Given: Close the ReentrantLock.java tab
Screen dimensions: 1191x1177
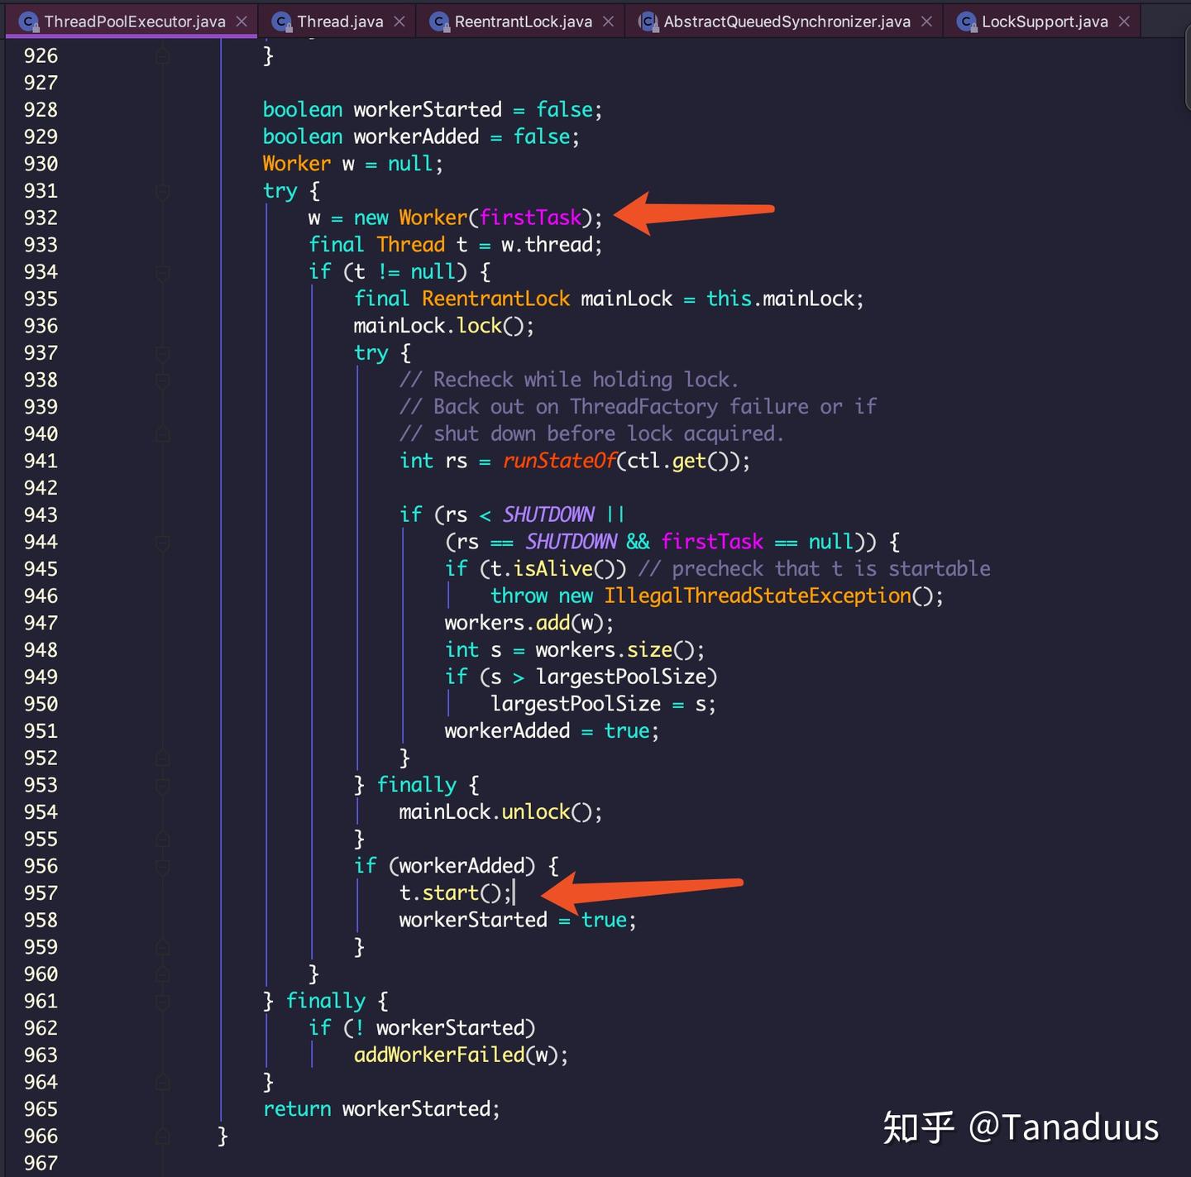Looking at the screenshot, I should (608, 22).
